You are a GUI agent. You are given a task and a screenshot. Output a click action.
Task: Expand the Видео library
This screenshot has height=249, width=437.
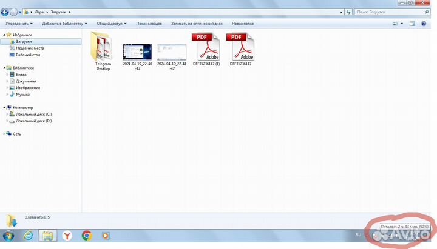tap(7, 75)
